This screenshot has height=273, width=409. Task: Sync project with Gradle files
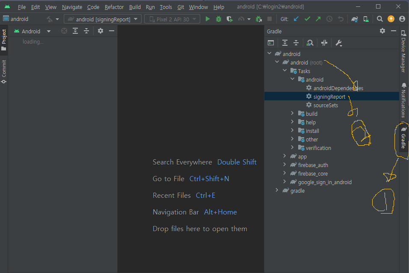click(355, 19)
